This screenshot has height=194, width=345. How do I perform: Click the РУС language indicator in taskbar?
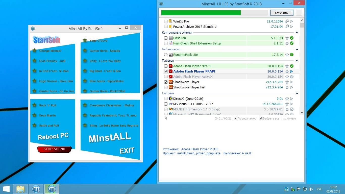pos(319,189)
